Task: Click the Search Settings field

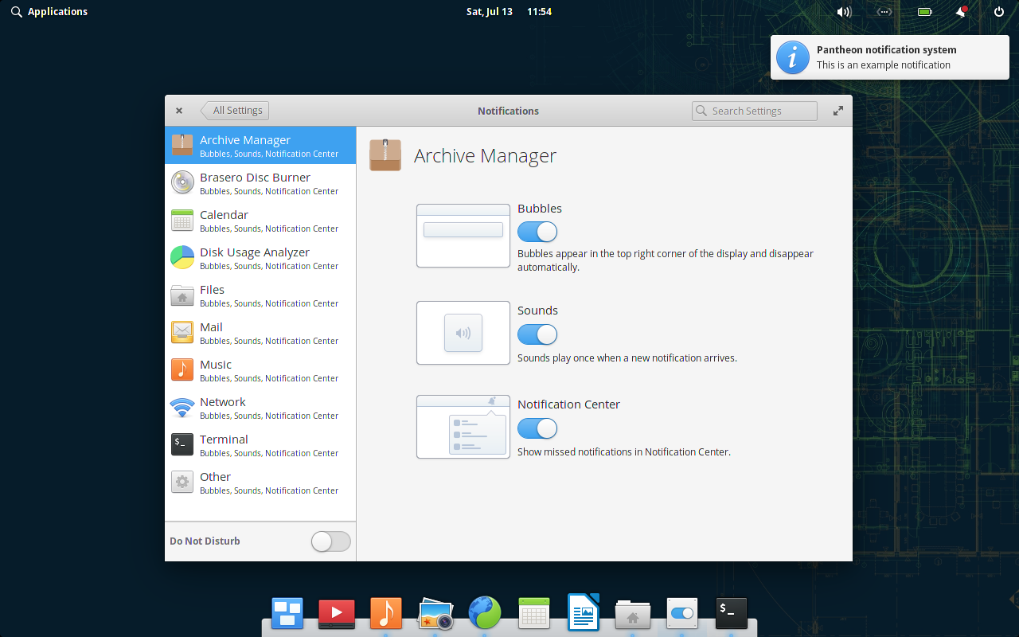Action: [x=755, y=111]
